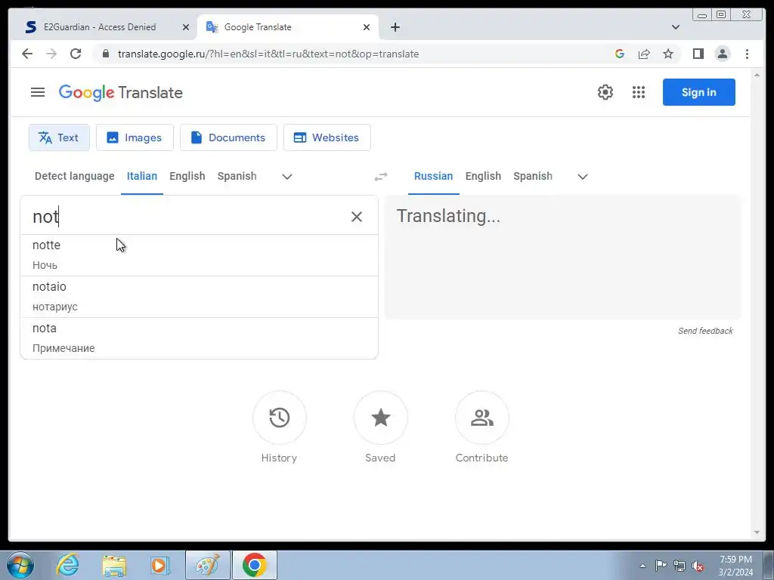The width and height of the screenshot is (774, 580).
Task: Open a new browser tab
Action: 395,27
